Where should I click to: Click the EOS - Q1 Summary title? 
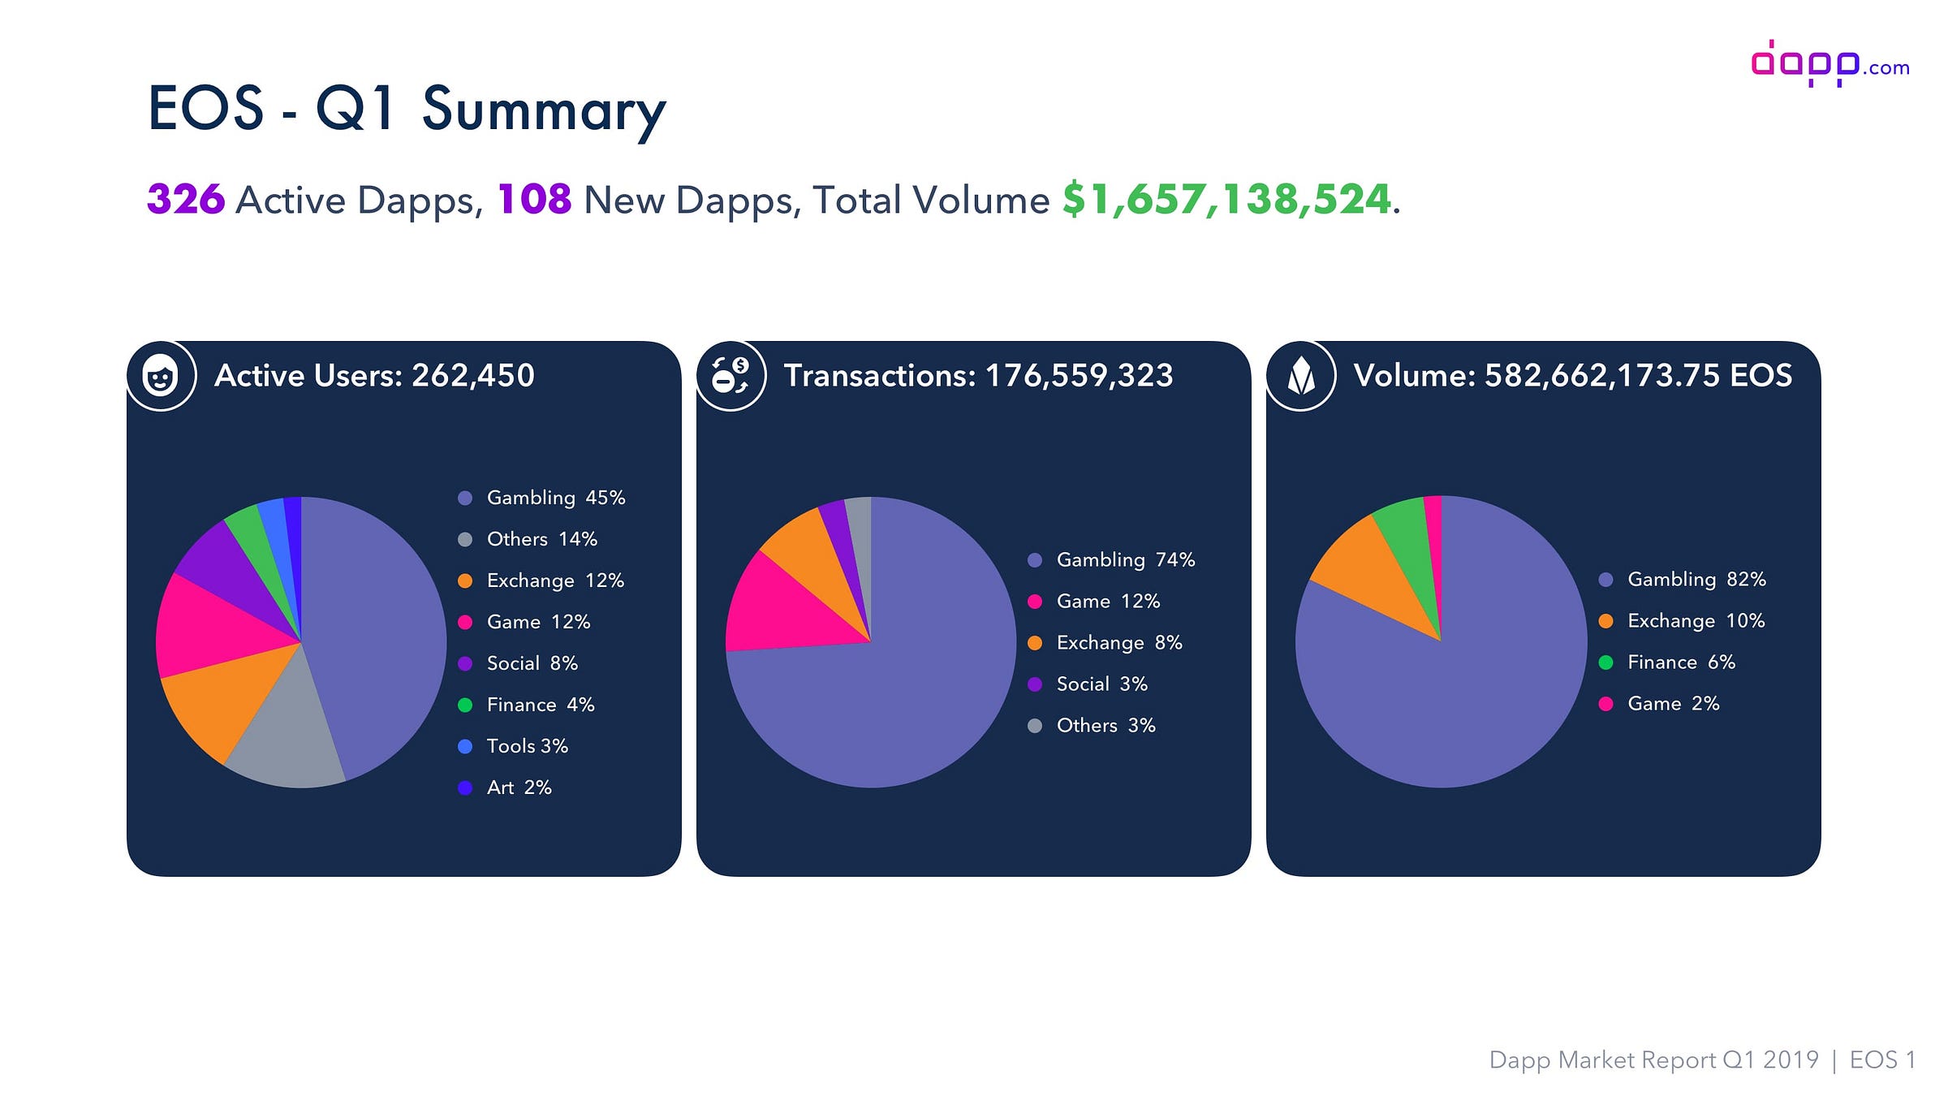(x=407, y=110)
